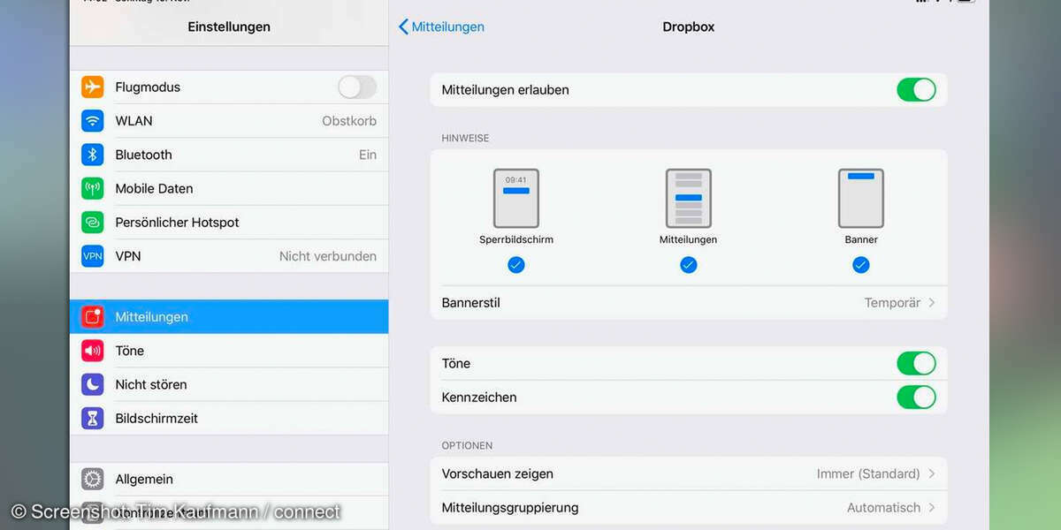This screenshot has width=1061, height=530.
Task: Open Persönlicher Hotspot settings
Action: click(x=229, y=223)
